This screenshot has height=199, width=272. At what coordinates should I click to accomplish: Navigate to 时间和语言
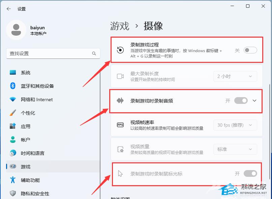(x=53, y=153)
